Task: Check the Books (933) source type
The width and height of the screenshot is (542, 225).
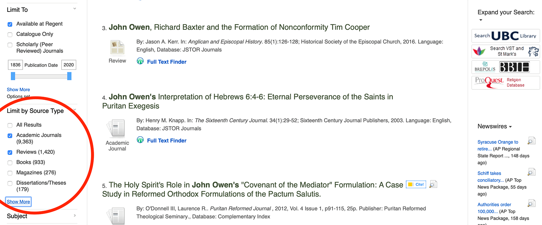Action: (x=10, y=163)
